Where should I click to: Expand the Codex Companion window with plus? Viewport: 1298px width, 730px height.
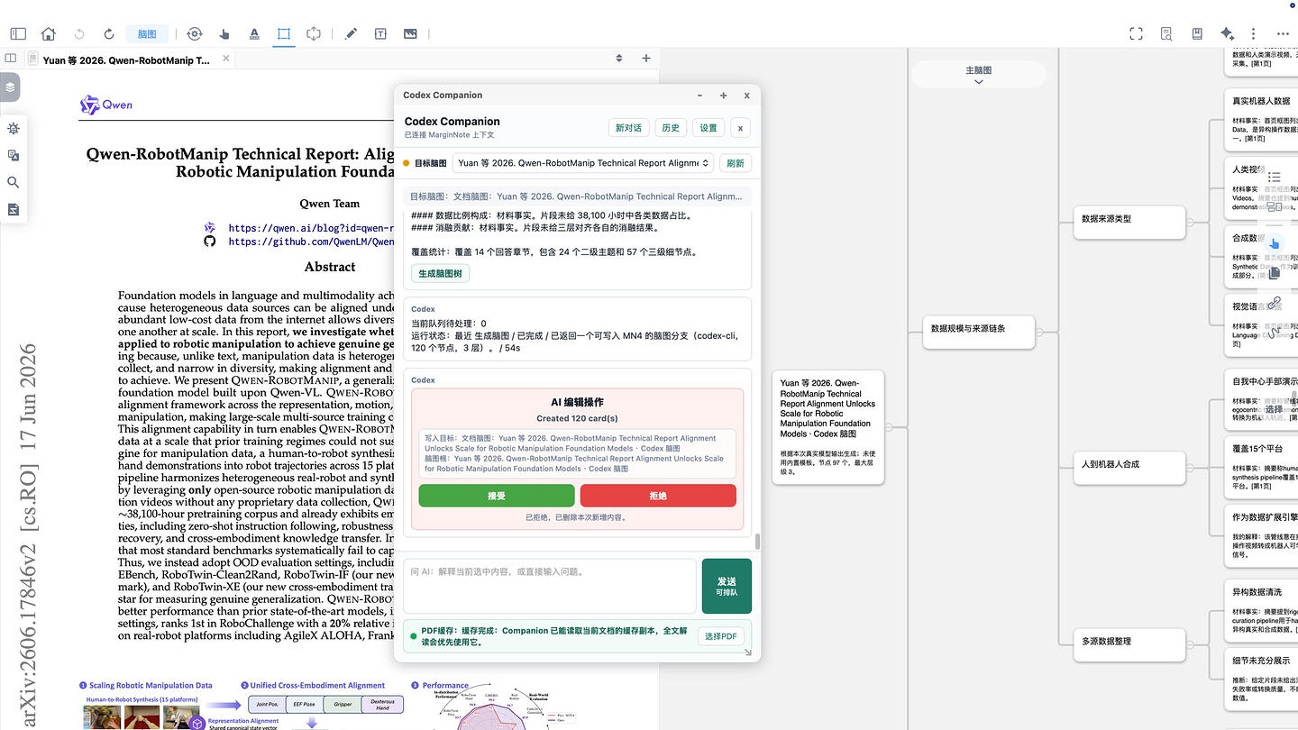tap(723, 96)
